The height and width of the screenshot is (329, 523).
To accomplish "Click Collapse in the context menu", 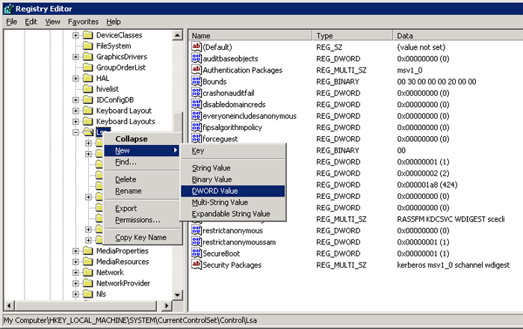I will (x=142, y=139).
